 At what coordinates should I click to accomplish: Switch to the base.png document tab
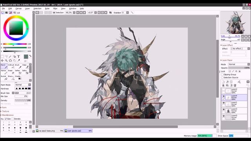50,131
